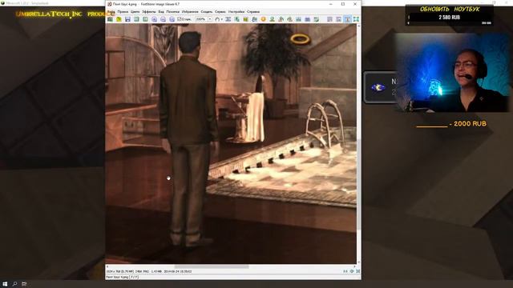Click the fit-to-window status bar icon
The width and height of the screenshot is (513, 288).
(x=358, y=271)
